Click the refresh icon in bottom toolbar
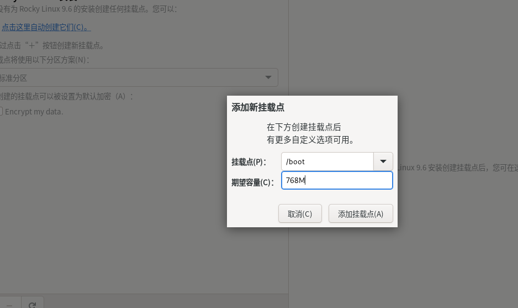Image resolution: width=518 pixels, height=308 pixels. click(32, 305)
